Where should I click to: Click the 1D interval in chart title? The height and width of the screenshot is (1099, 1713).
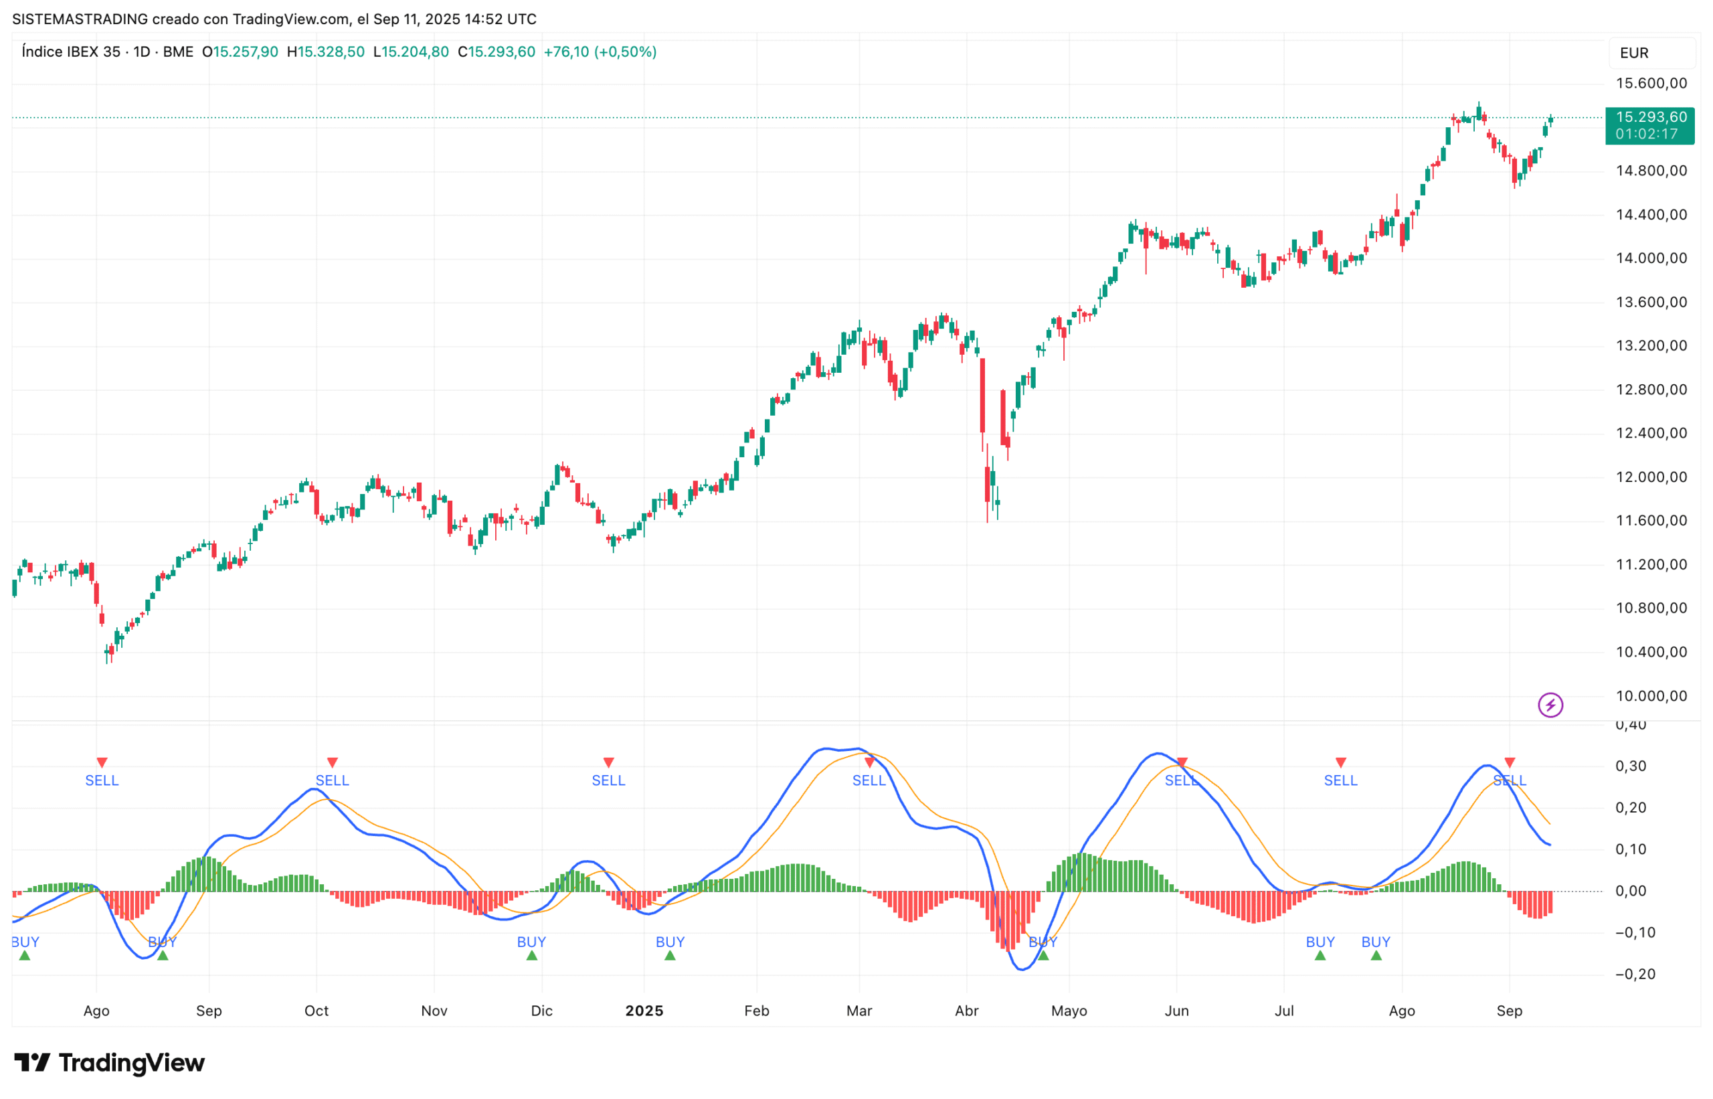(141, 52)
